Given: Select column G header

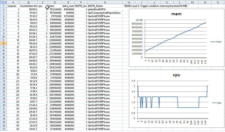Looking at the screenshot, I should 105,2.
